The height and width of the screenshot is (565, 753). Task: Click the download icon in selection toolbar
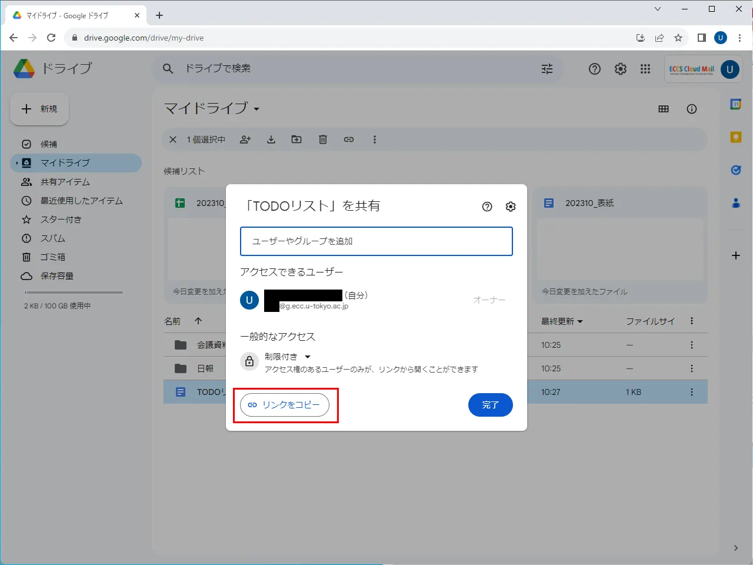coord(271,139)
